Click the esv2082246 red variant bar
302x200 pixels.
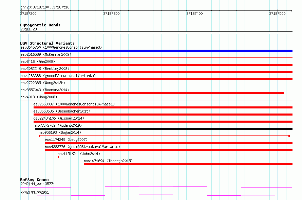(x=156, y=72)
